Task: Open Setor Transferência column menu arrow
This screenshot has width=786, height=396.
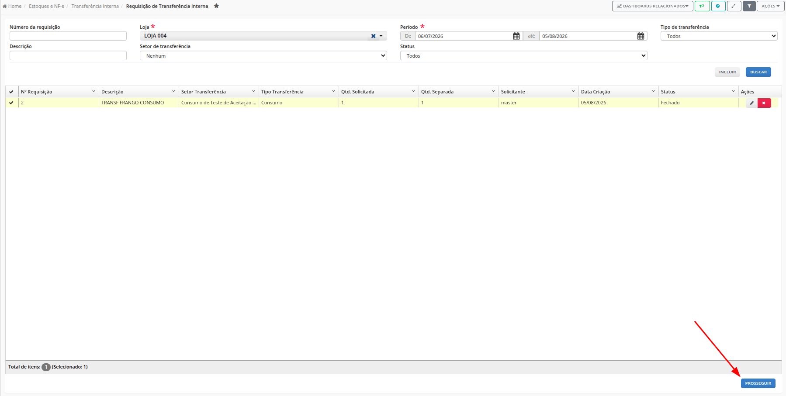Action: point(253,91)
